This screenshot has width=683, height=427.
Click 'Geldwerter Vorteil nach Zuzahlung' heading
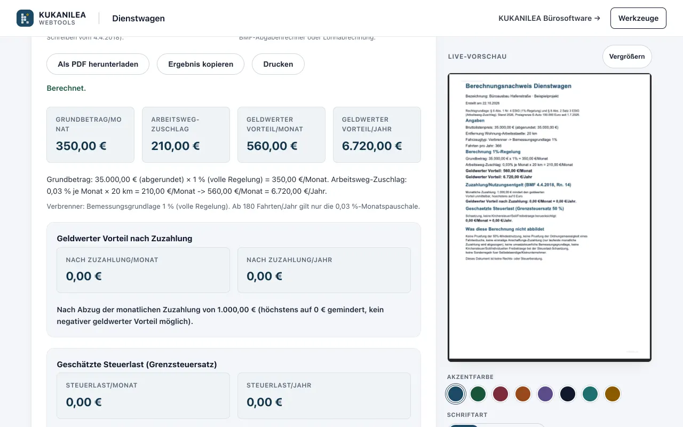click(124, 239)
